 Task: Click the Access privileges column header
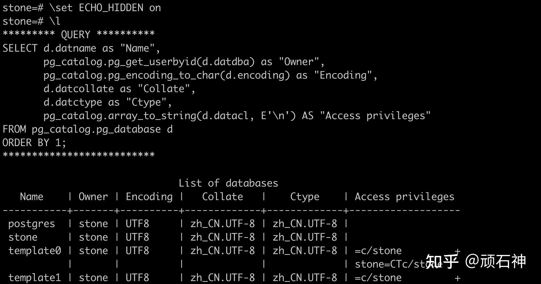coord(404,197)
